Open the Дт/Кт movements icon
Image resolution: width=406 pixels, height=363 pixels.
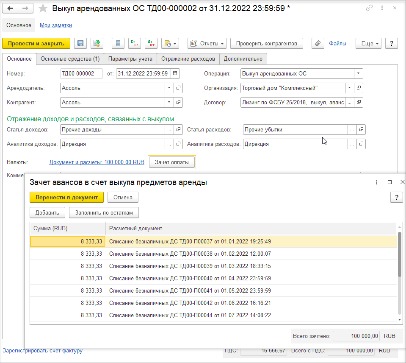pyautogui.click(x=151, y=43)
